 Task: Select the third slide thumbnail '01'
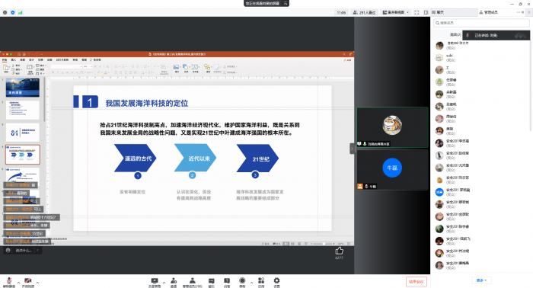22,133
